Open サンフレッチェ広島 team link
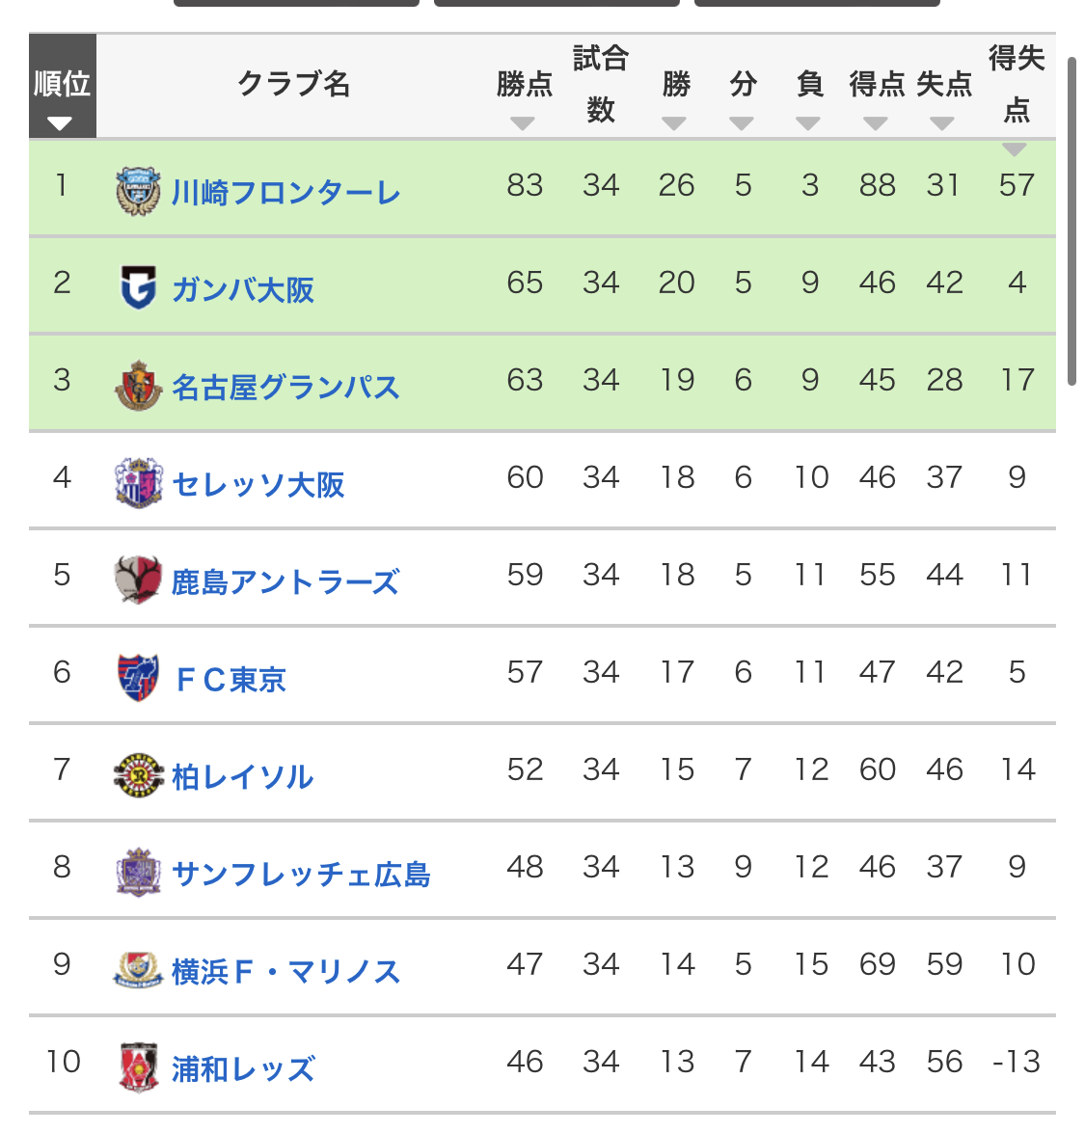The image size is (1085, 1133). point(301,874)
